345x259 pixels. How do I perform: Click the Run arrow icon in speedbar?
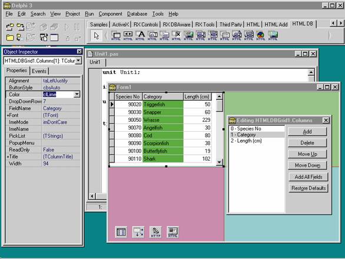click(67, 27)
